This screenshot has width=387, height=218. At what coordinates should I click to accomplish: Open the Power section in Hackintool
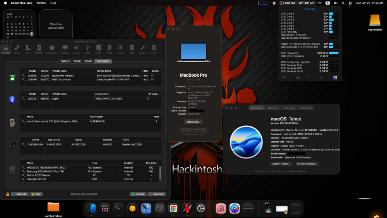[x=120, y=49]
